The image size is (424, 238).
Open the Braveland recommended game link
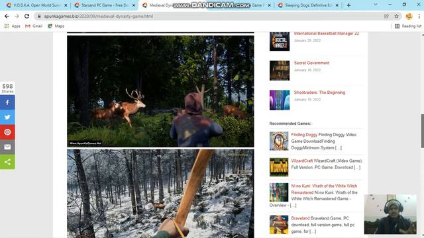click(x=300, y=218)
